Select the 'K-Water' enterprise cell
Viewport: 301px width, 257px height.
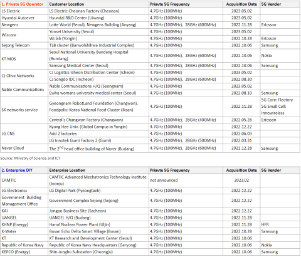coord(24,231)
